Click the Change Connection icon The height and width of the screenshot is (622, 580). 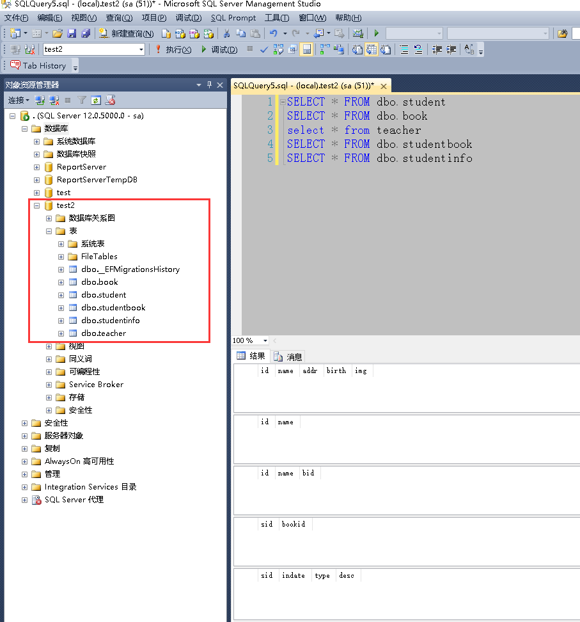pos(29,49)
